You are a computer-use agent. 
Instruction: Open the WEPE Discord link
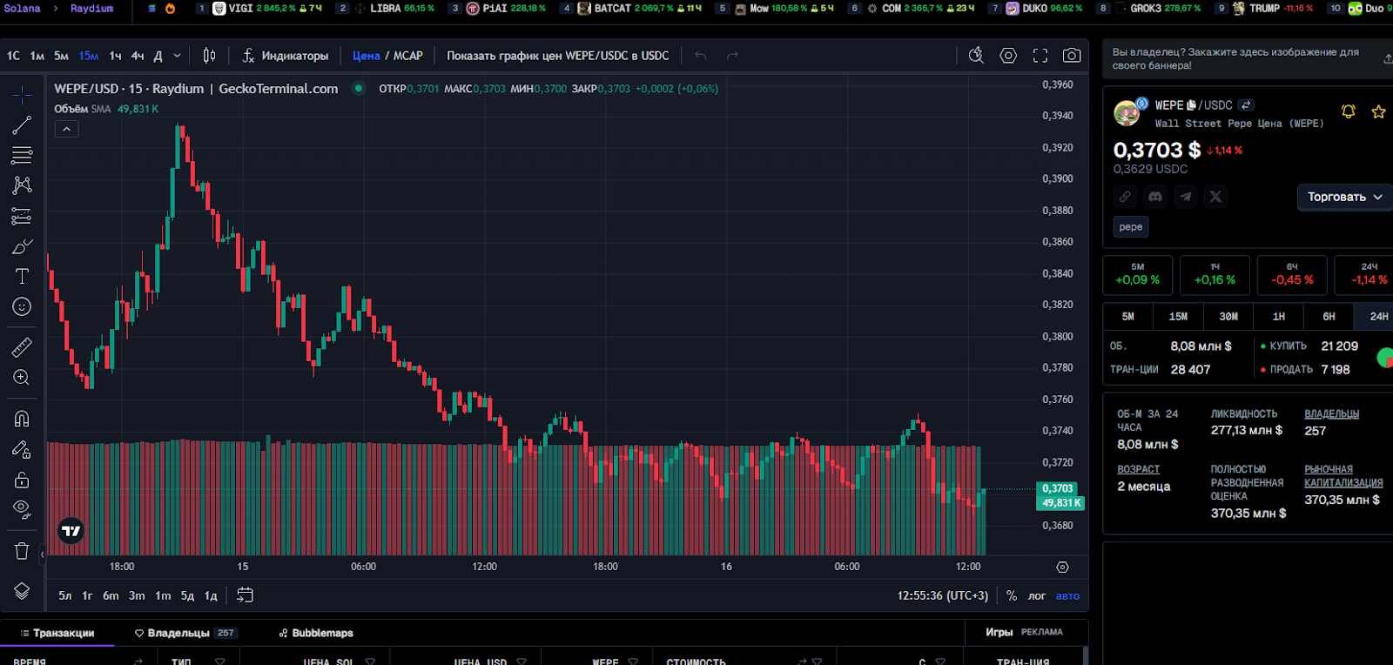1155,197
